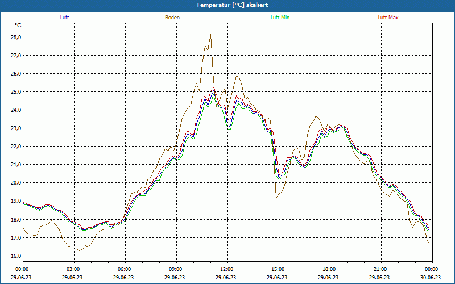Click the °C unit label
455x284 pixels.
[x=18, y=26]
